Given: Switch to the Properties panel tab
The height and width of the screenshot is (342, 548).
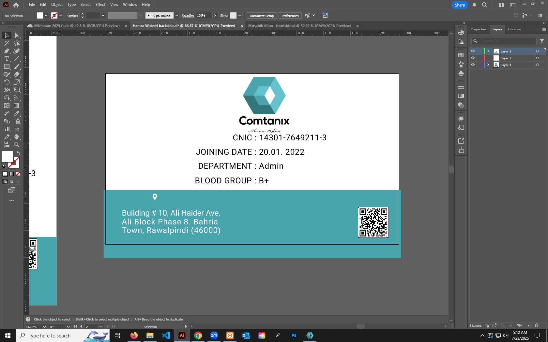Looking at the screenshot, I should click(478, 29).
